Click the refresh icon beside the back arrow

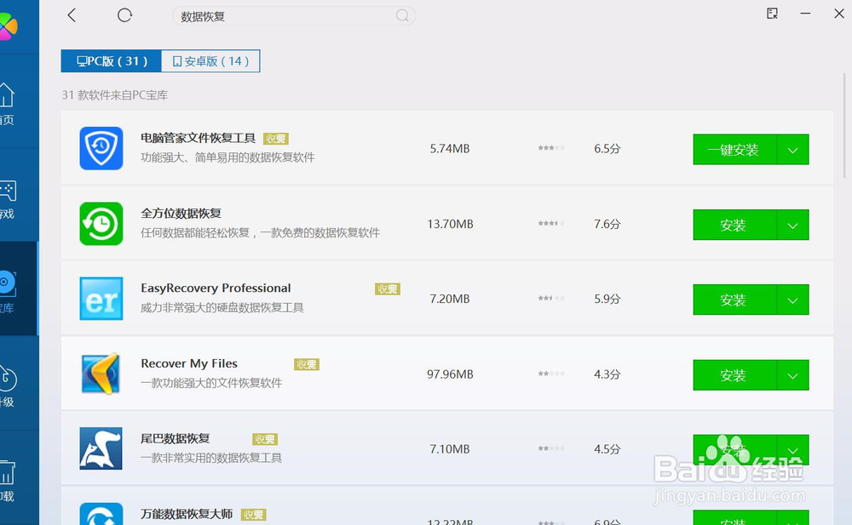point(124,15)
